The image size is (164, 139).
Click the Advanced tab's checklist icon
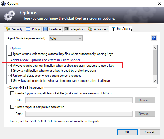pyautogui.click(x=90, y=29)
